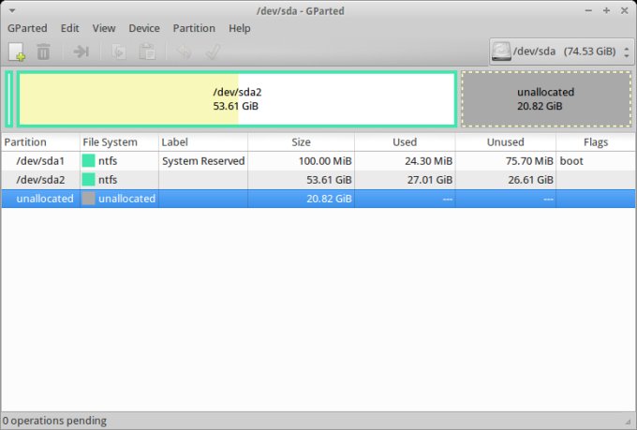Viewport: 637px width, 430px height.
Task: Open the Device menu
Action: 144,28
